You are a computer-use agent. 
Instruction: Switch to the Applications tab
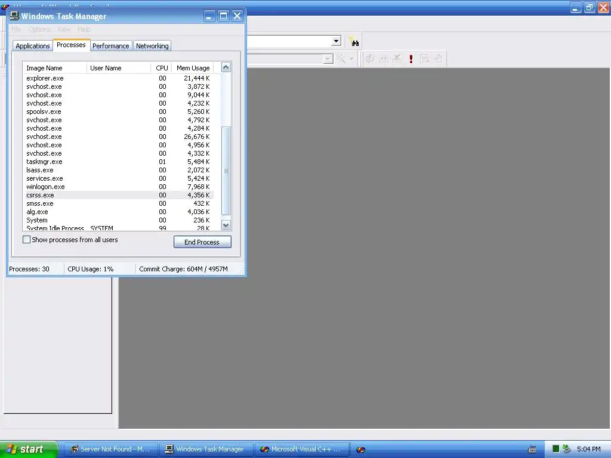(33, 46)
